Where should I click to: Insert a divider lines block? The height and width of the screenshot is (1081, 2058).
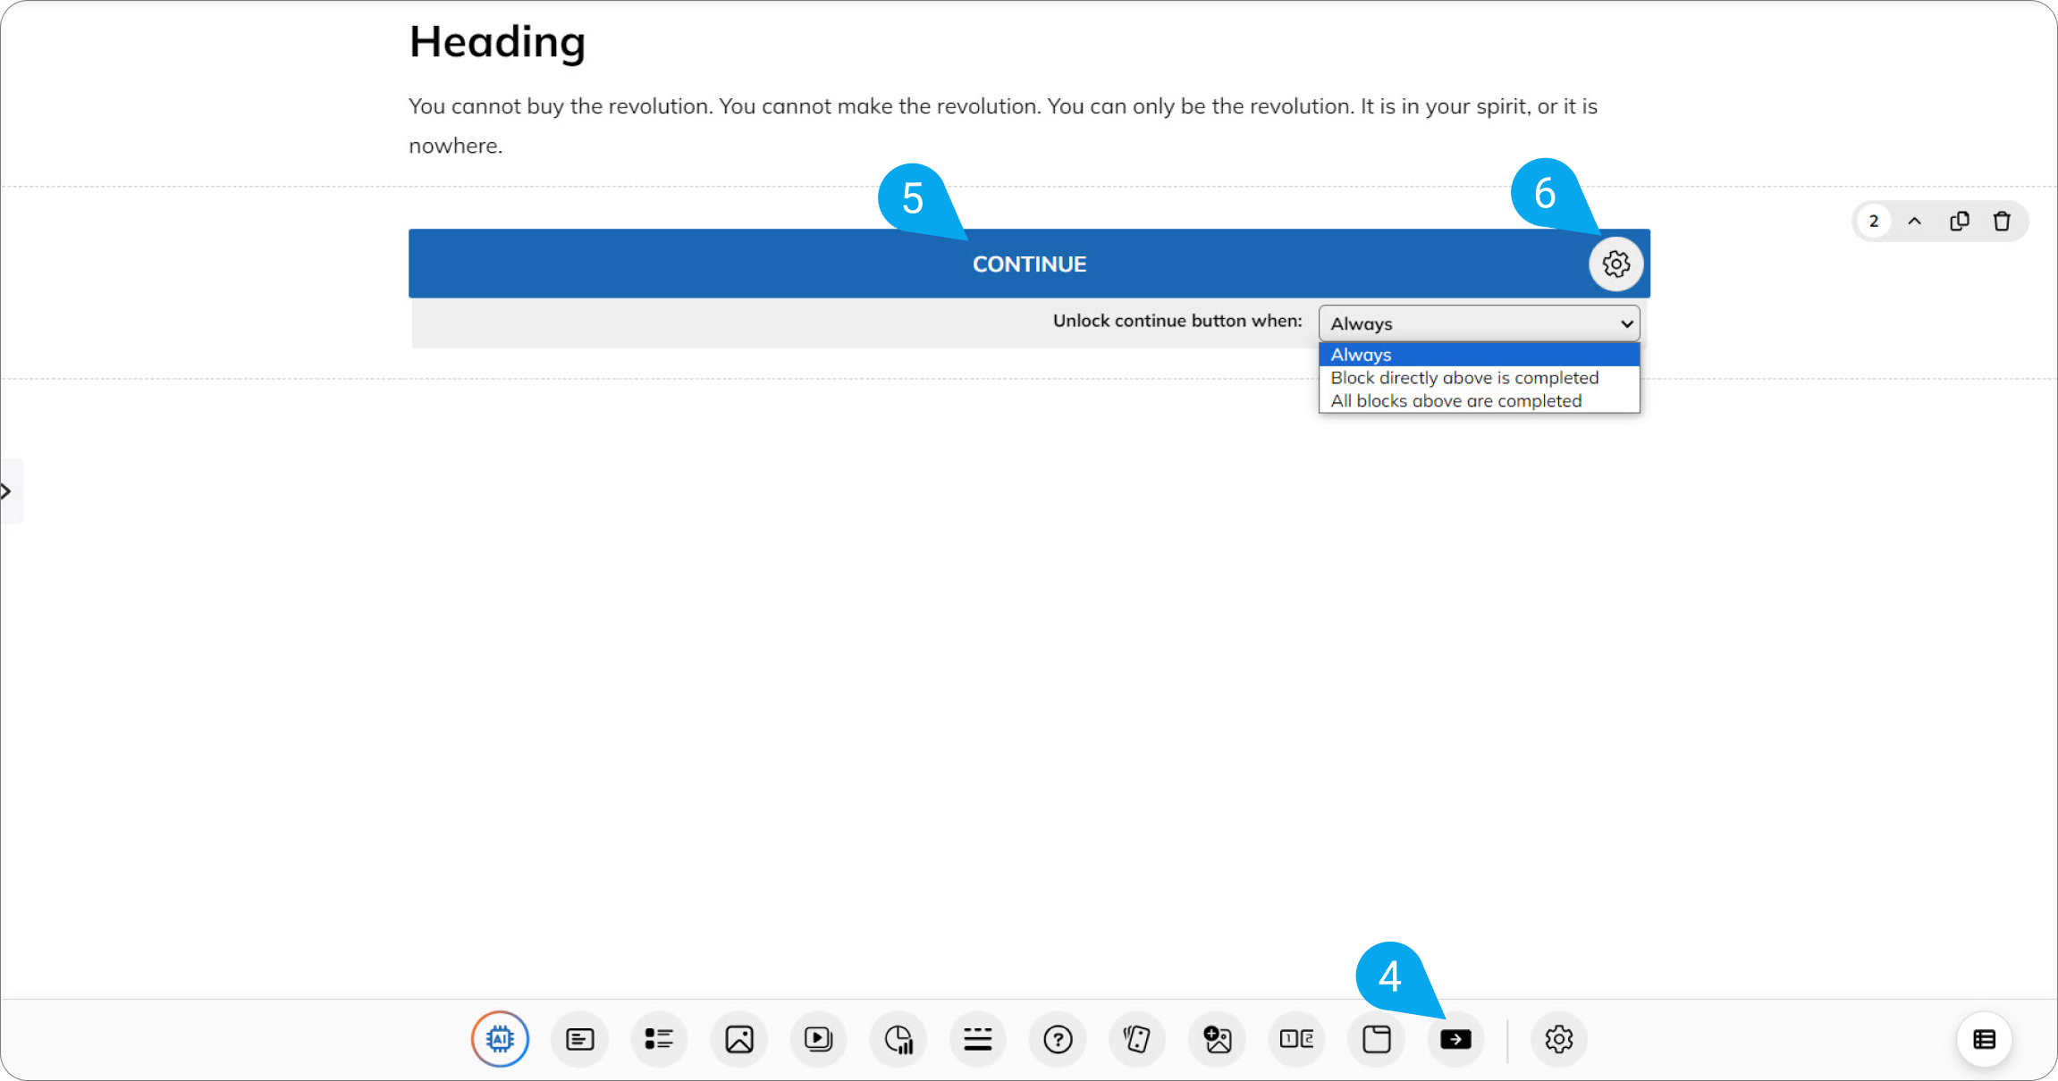pos(978,1039)
